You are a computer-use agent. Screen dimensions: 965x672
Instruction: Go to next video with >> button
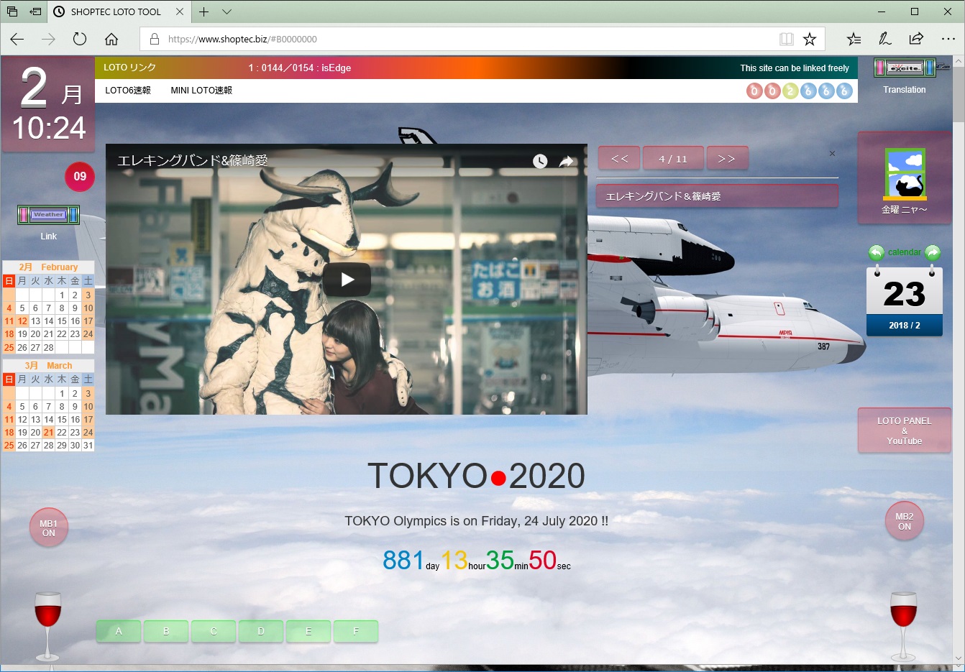[727, 158]
